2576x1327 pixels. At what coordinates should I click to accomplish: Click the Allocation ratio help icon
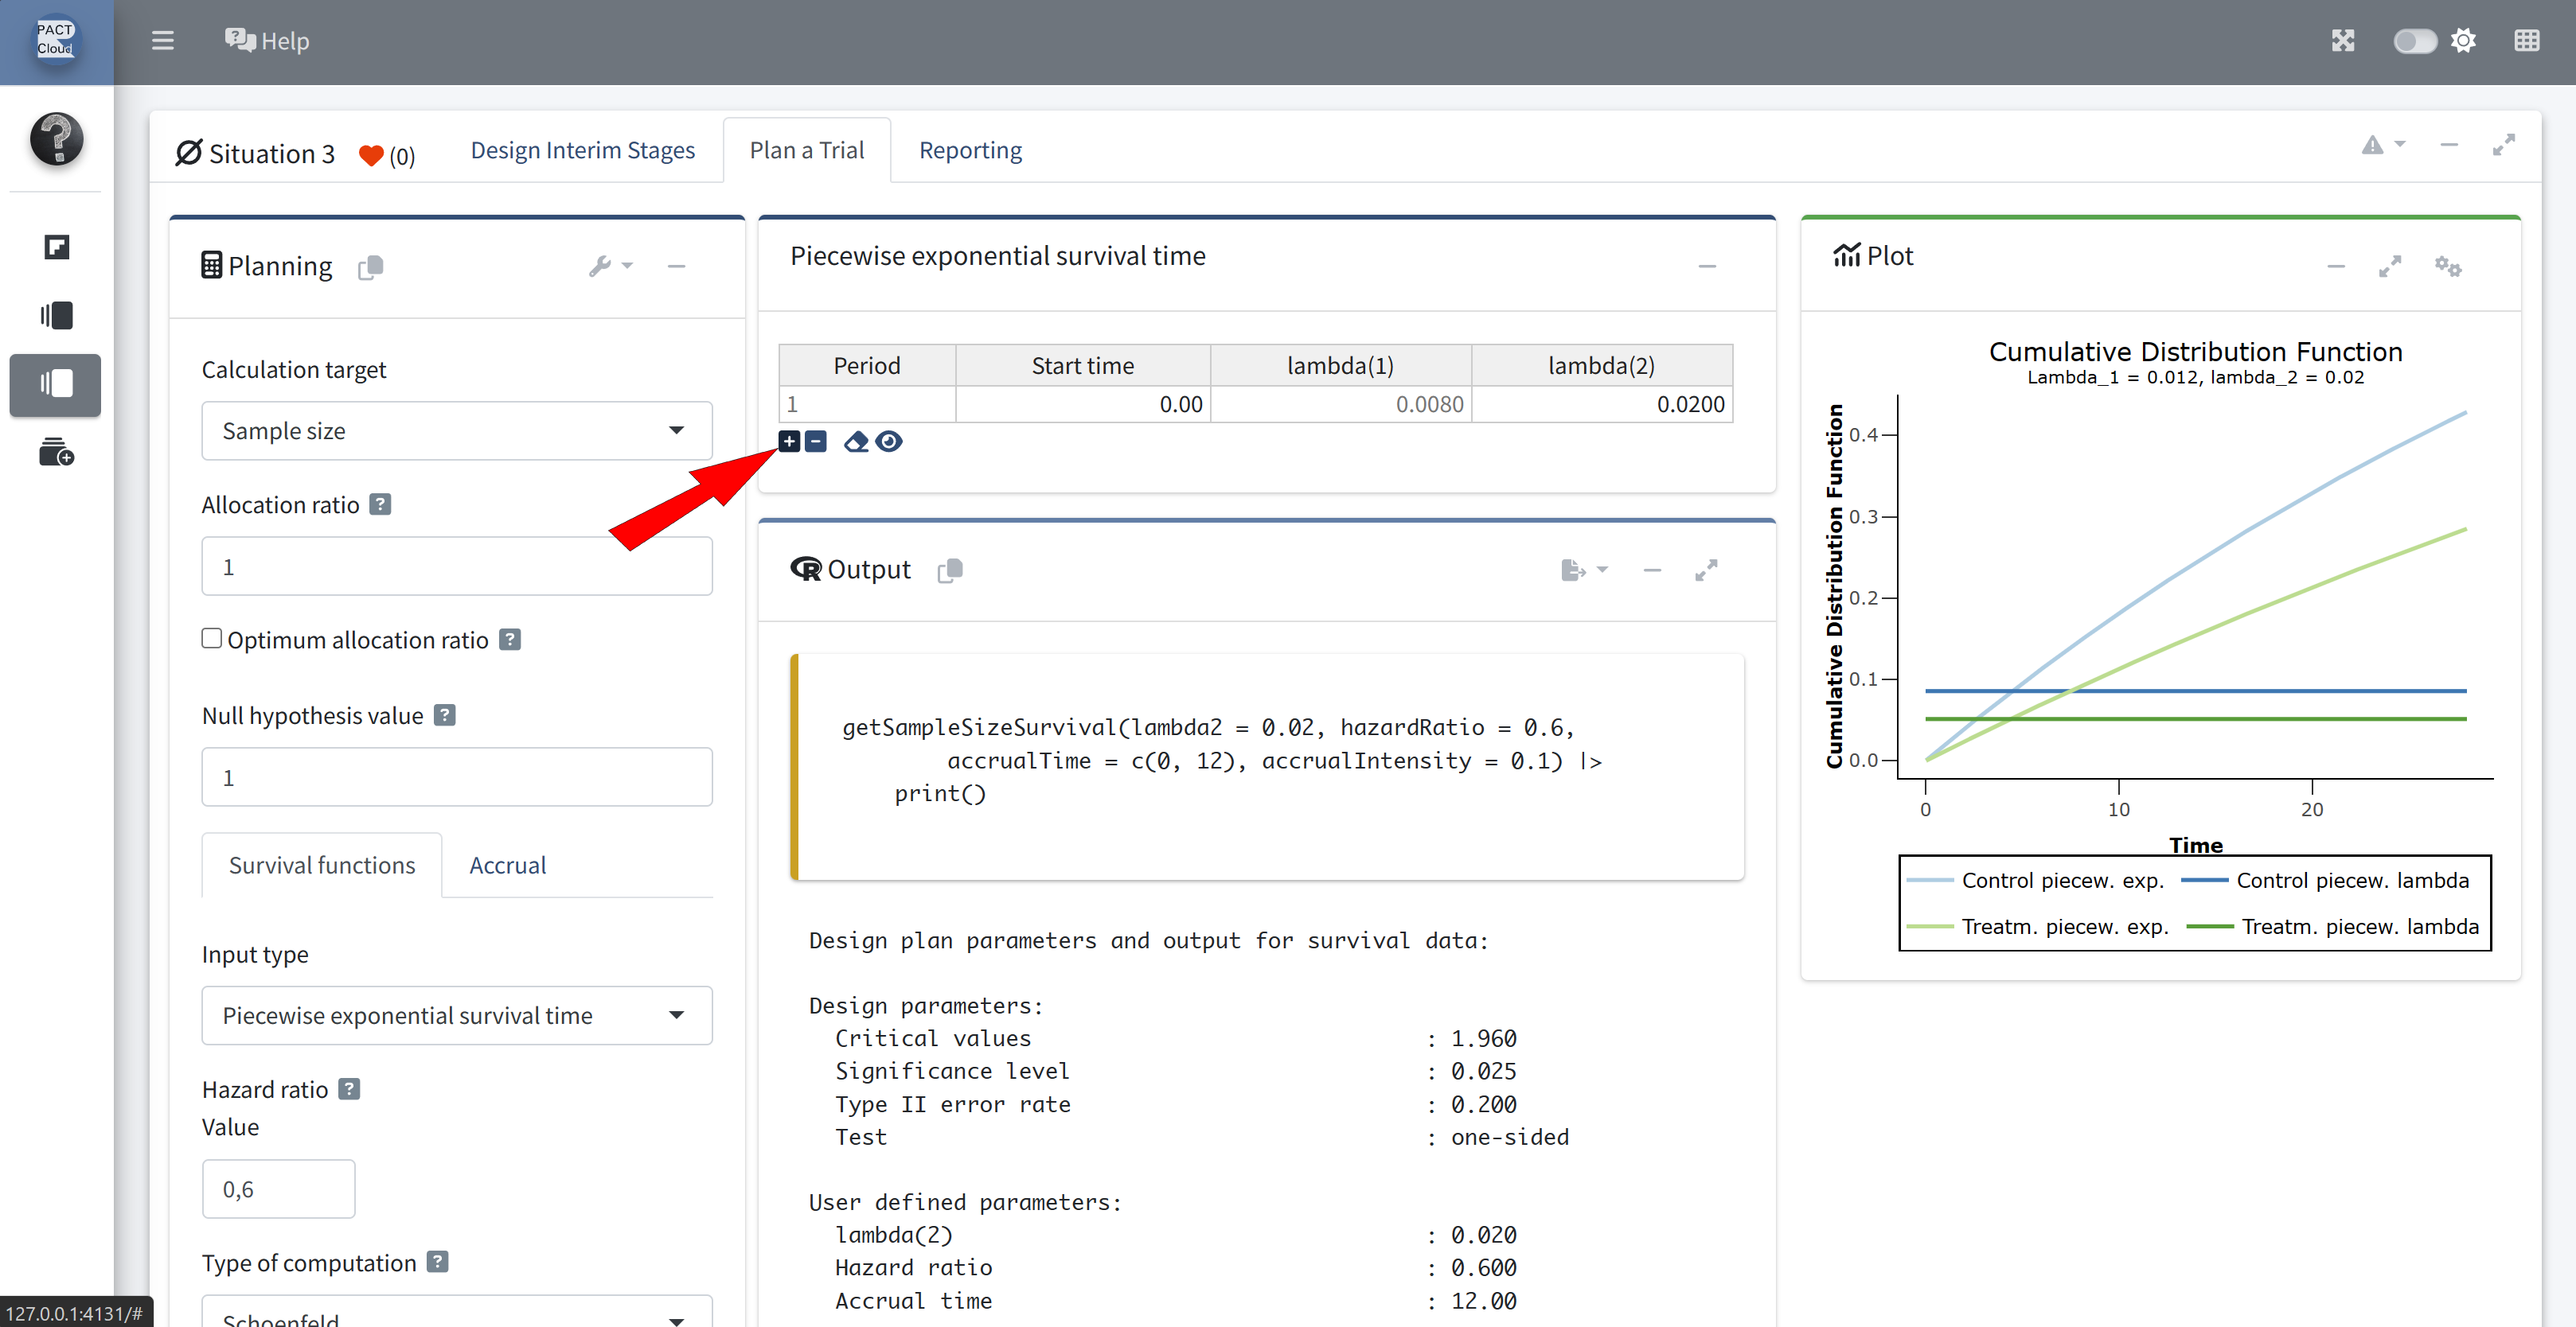(x=379, y=504)
